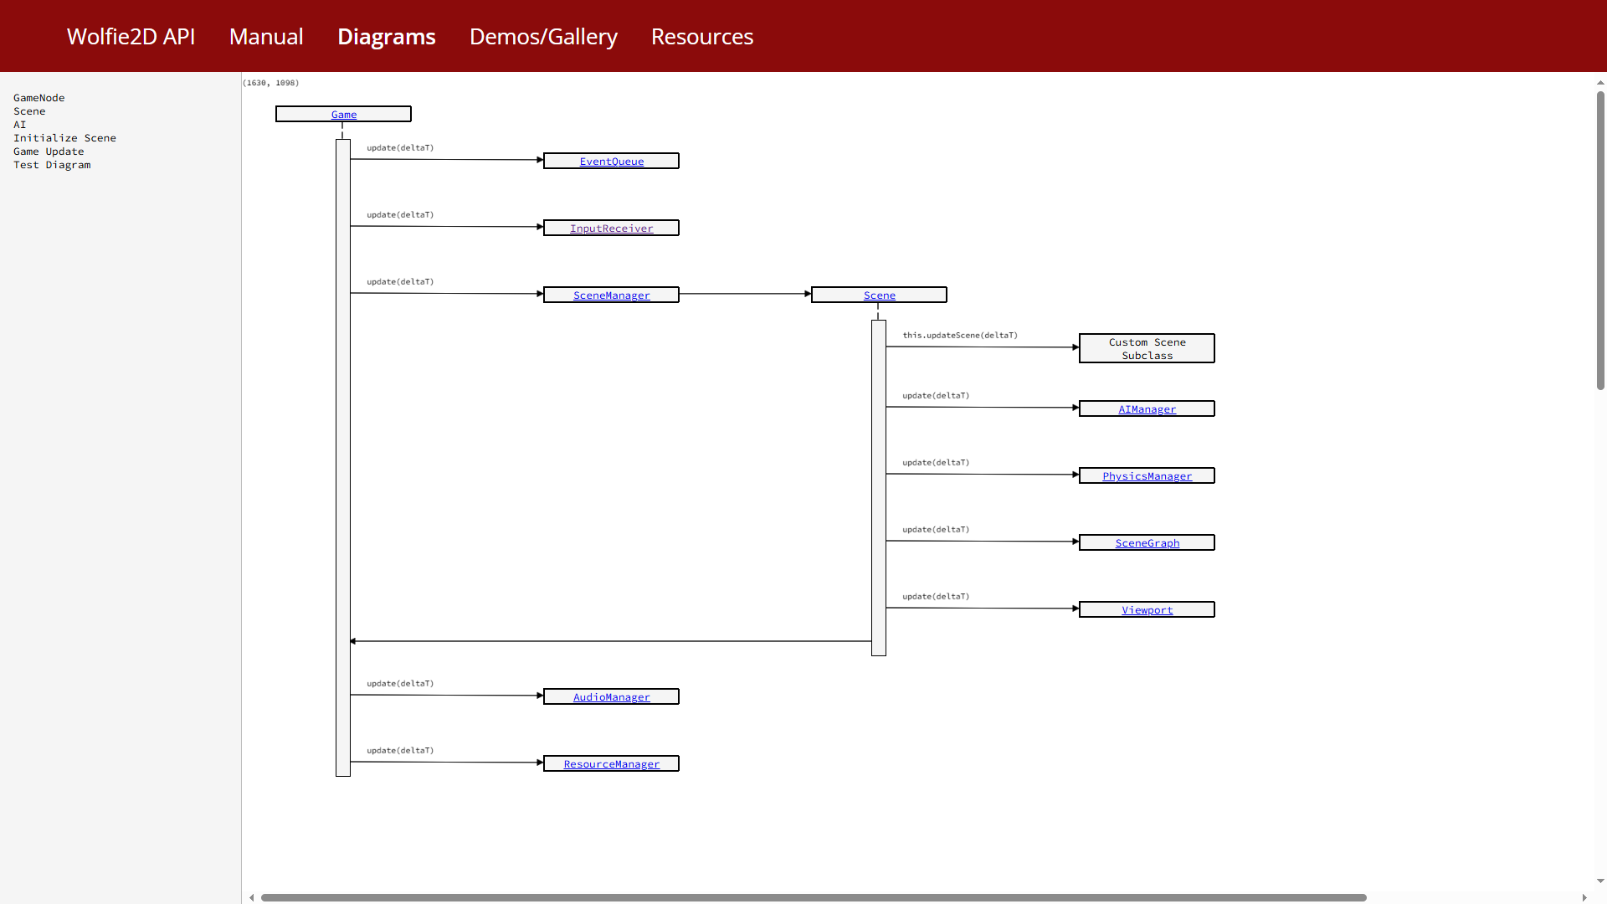Open the Wolfie2D API nav link
The width and height of the screenshot is (1607, 904).
pyautogui.click(x=131, y=37)
